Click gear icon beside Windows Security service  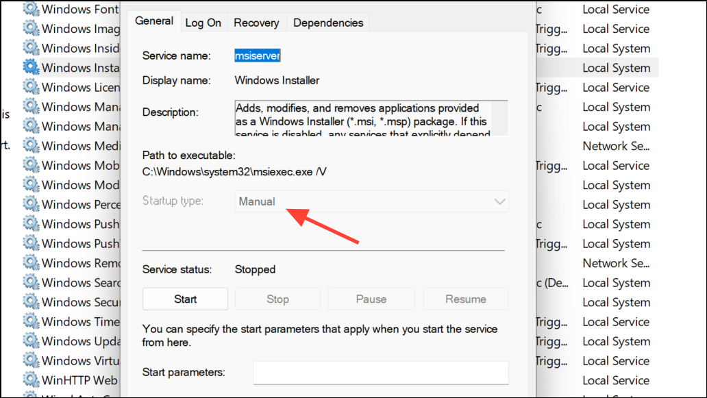click(32, 302)
